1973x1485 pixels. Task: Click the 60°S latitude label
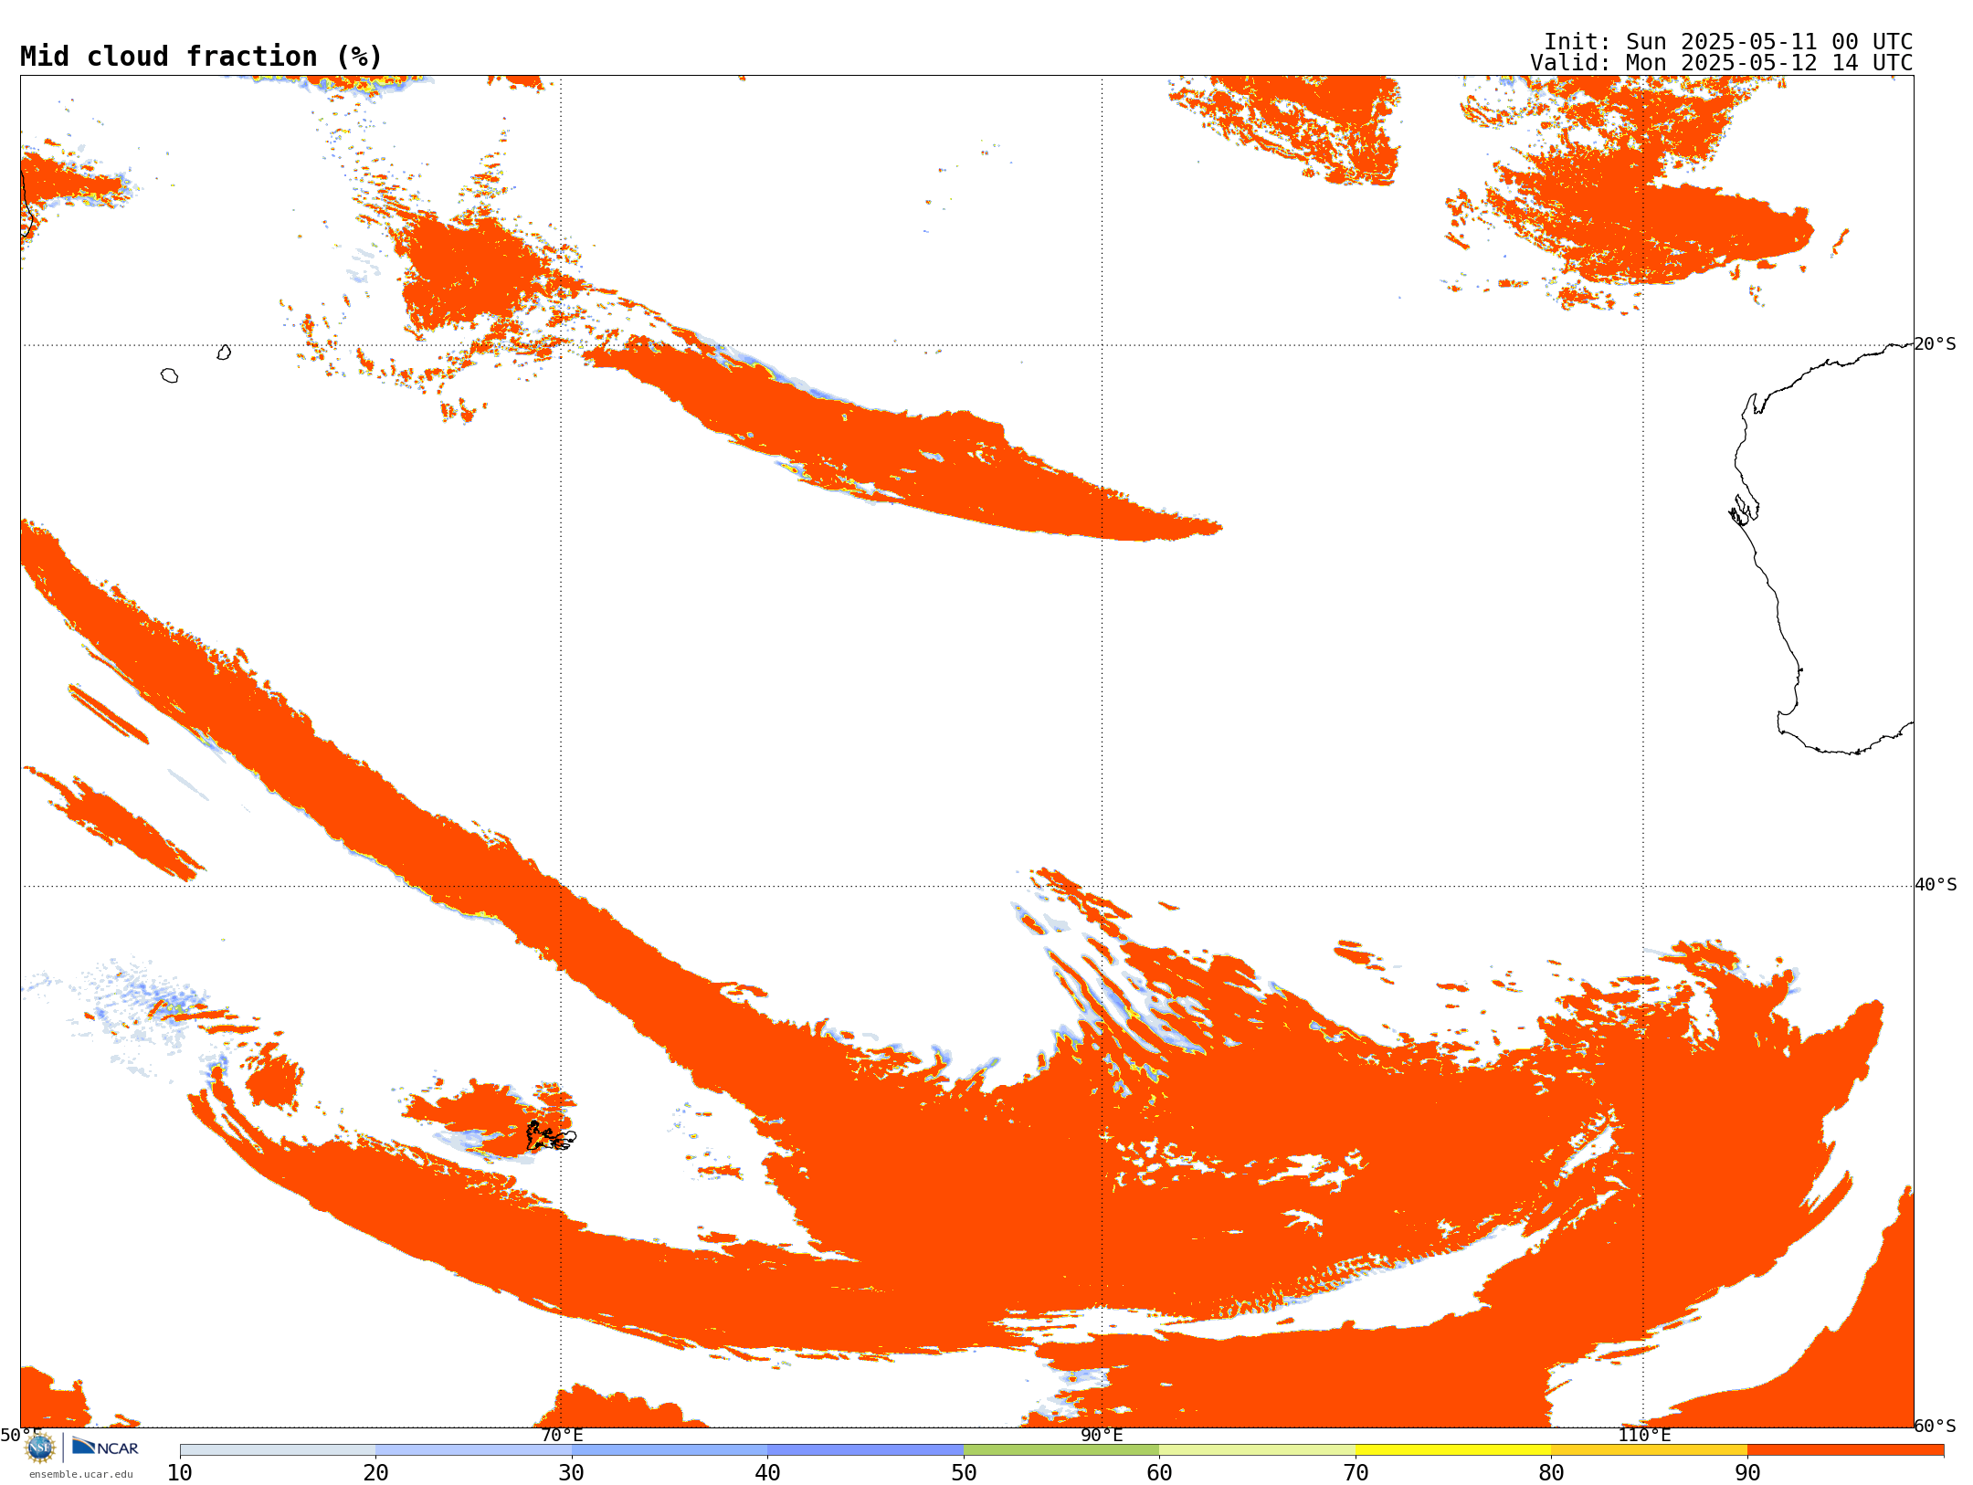tap(1935, 1426)
